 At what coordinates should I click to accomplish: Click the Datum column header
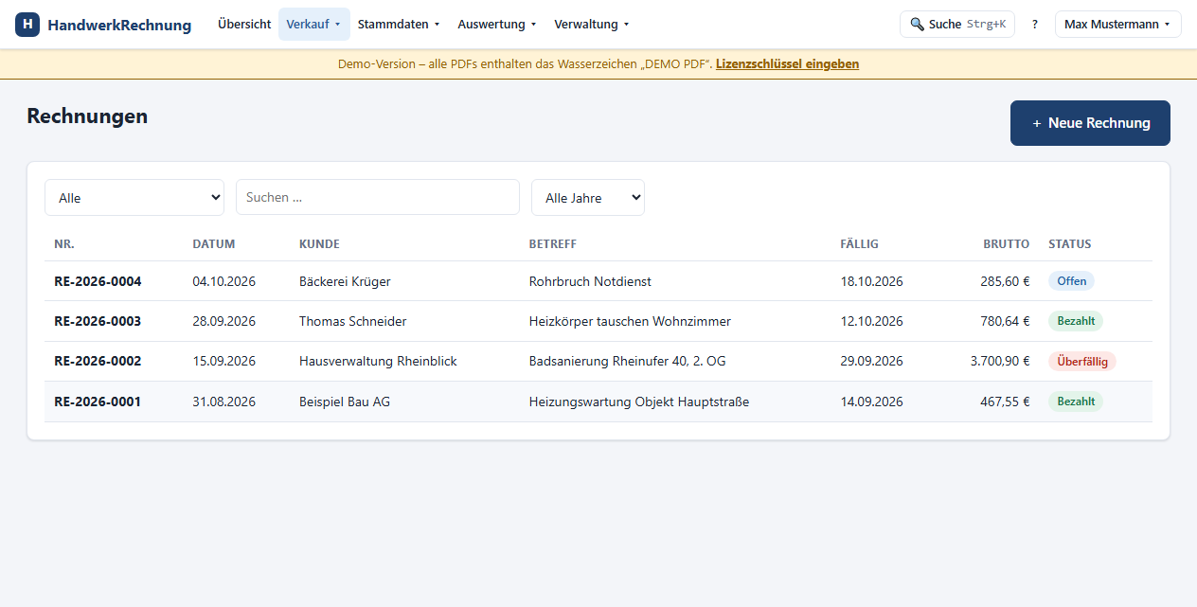214,244
